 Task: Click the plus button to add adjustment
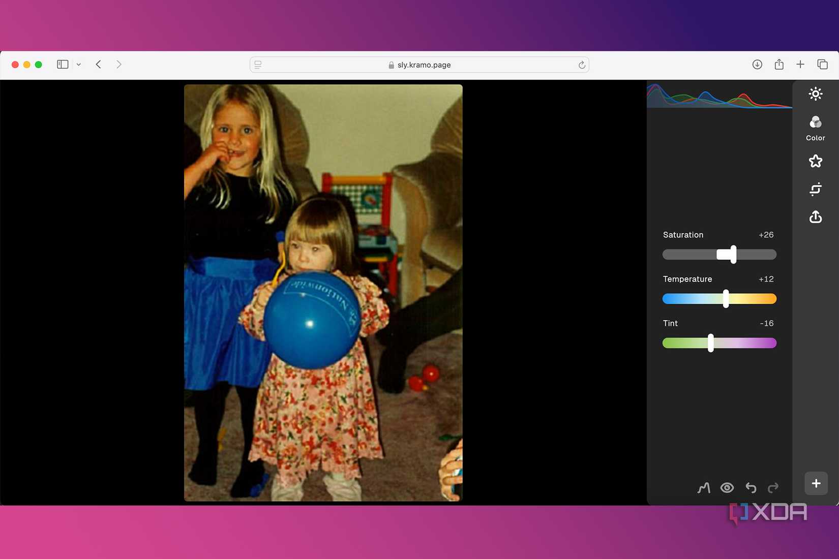pyautogui.click(x=816, y=483)
